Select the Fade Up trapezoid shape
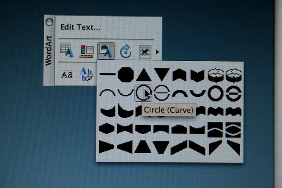 (x=143, y=147)
